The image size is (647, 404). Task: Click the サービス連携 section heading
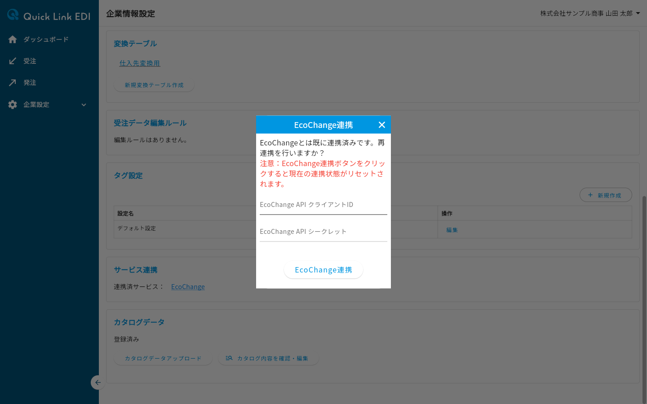(x=136, y=270)
